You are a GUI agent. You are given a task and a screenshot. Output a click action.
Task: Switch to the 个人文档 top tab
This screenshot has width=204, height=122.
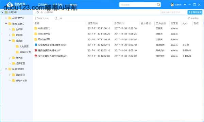(x=57, y=5)
